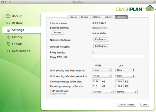
Task: Click Undo Changes button
Action: (x=127, y=105)
